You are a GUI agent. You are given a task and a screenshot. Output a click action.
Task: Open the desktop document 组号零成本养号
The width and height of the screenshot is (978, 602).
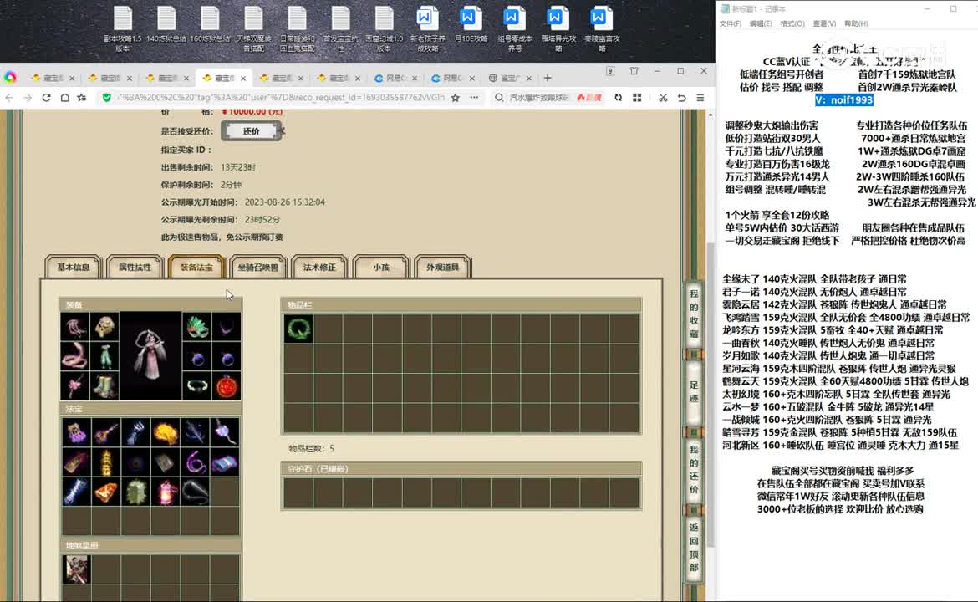click(515, 28)
